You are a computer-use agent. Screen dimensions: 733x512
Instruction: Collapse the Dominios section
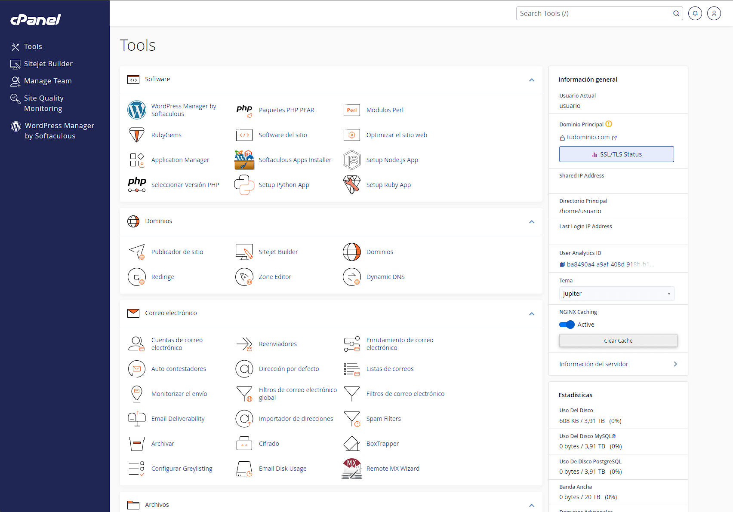pos(532,222)
